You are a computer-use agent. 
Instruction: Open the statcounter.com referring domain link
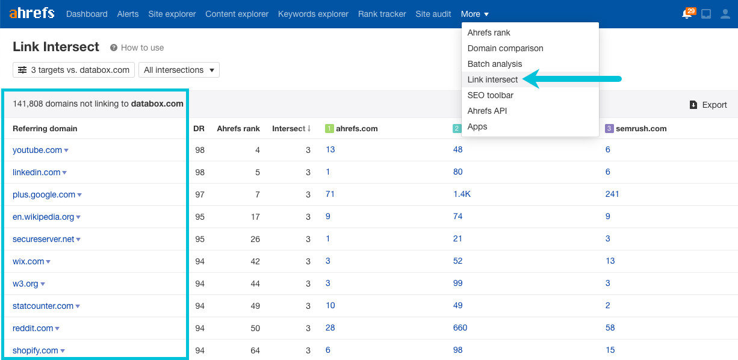point(43,306)
